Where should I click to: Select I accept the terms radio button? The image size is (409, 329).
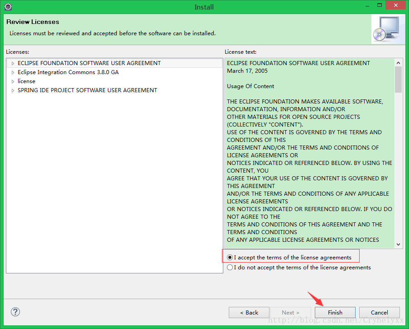230,258
